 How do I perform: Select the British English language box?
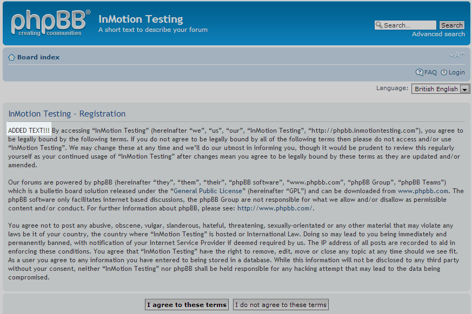(441, 89)
